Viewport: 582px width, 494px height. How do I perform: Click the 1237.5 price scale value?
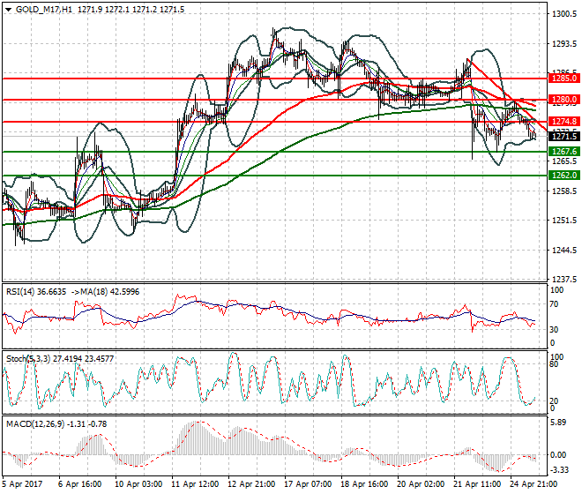564,279
